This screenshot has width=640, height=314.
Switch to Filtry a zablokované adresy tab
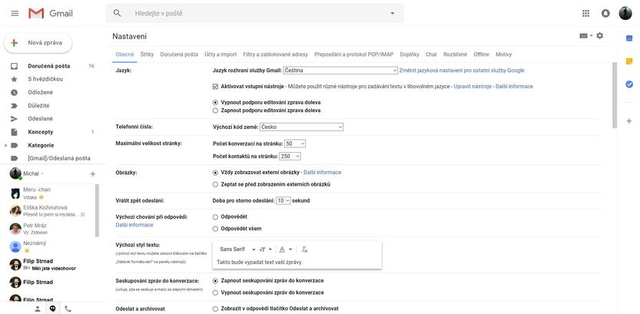click(276, 55)
